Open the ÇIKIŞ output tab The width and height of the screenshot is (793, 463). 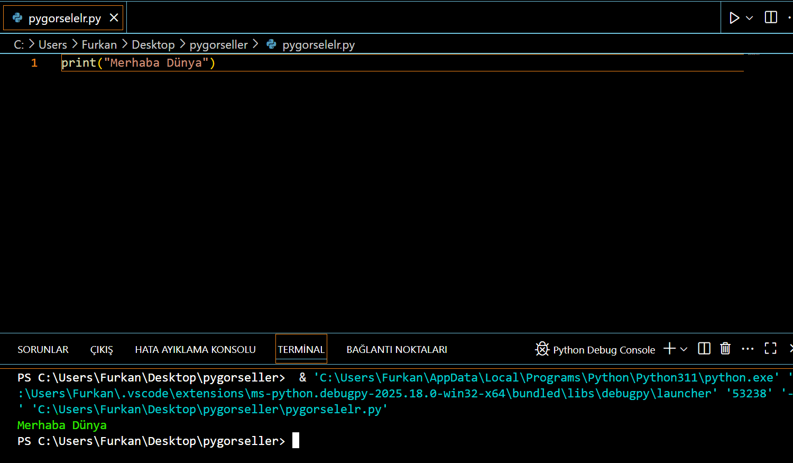click(x=102, y=350)
